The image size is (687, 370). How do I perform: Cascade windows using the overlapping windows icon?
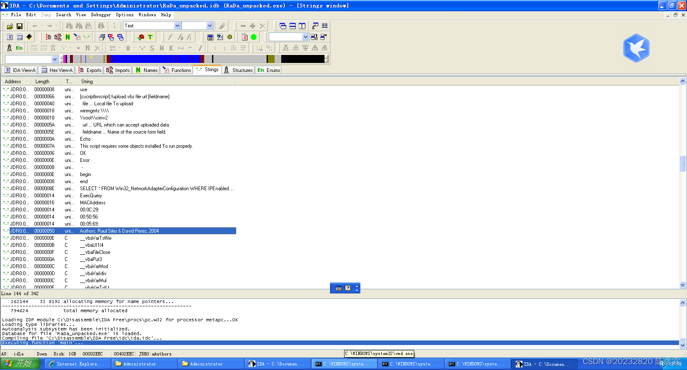(x=283, y=26)
